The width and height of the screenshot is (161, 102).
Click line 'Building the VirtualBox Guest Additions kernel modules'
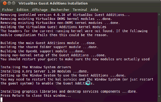53,27
